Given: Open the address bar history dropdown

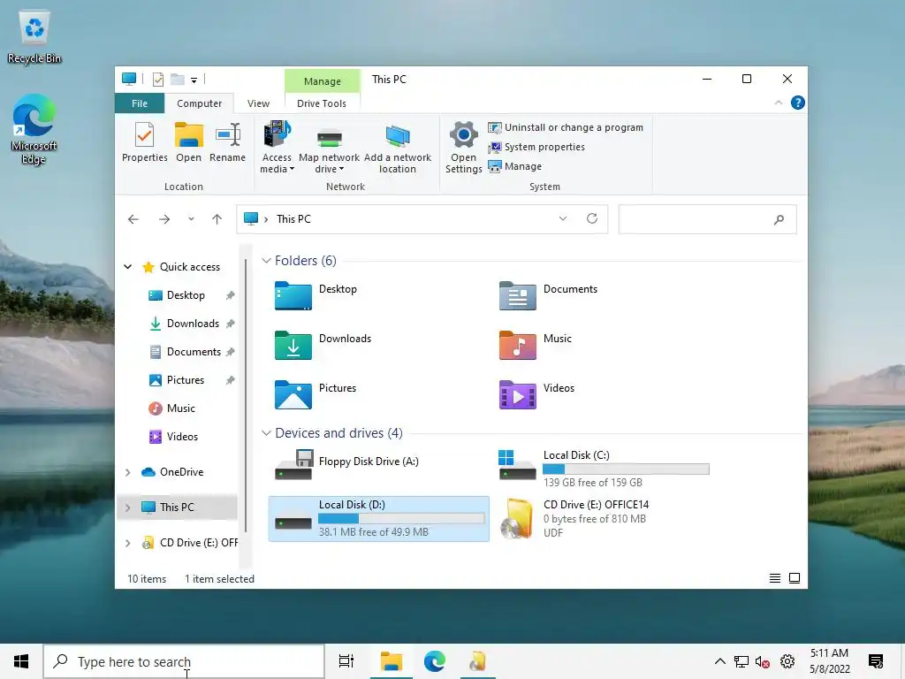Looking at the screenshot, I should (563, 218).
